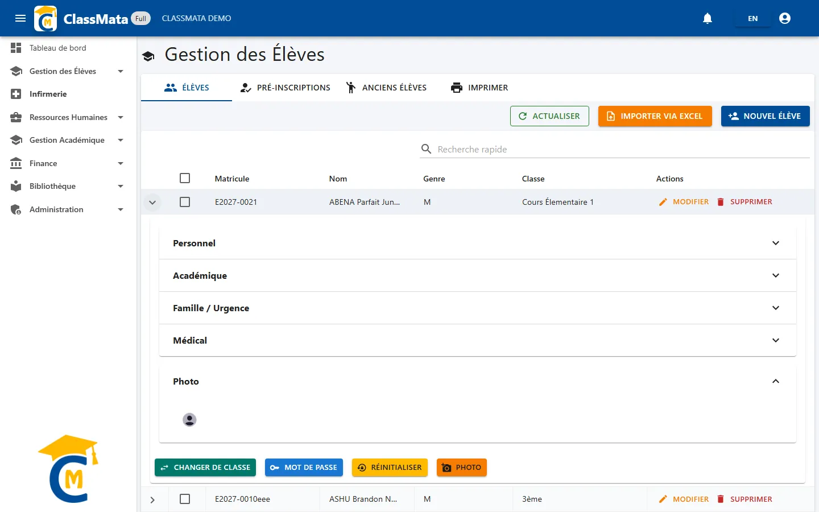Viewport: 819px width, 512px height.
Task: Select the ÉLÈVES tab
Action: point(187,88)
